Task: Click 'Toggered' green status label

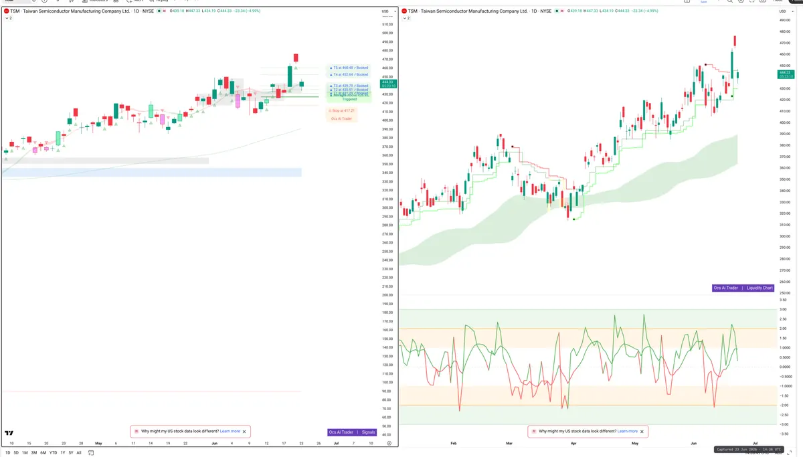Action: 349,99
